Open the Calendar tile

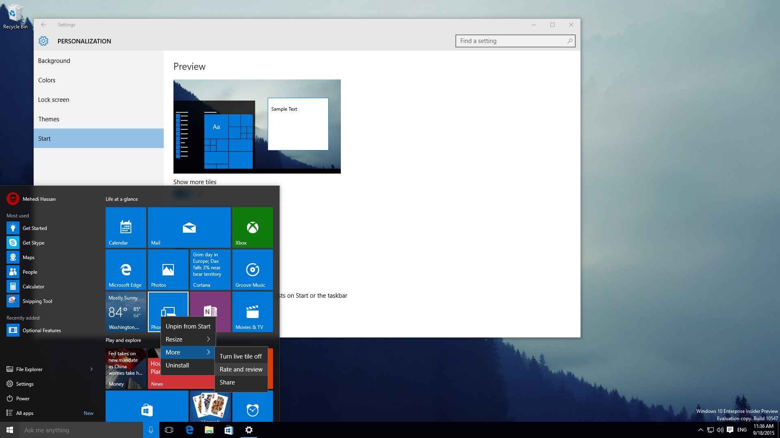[126, 228]
